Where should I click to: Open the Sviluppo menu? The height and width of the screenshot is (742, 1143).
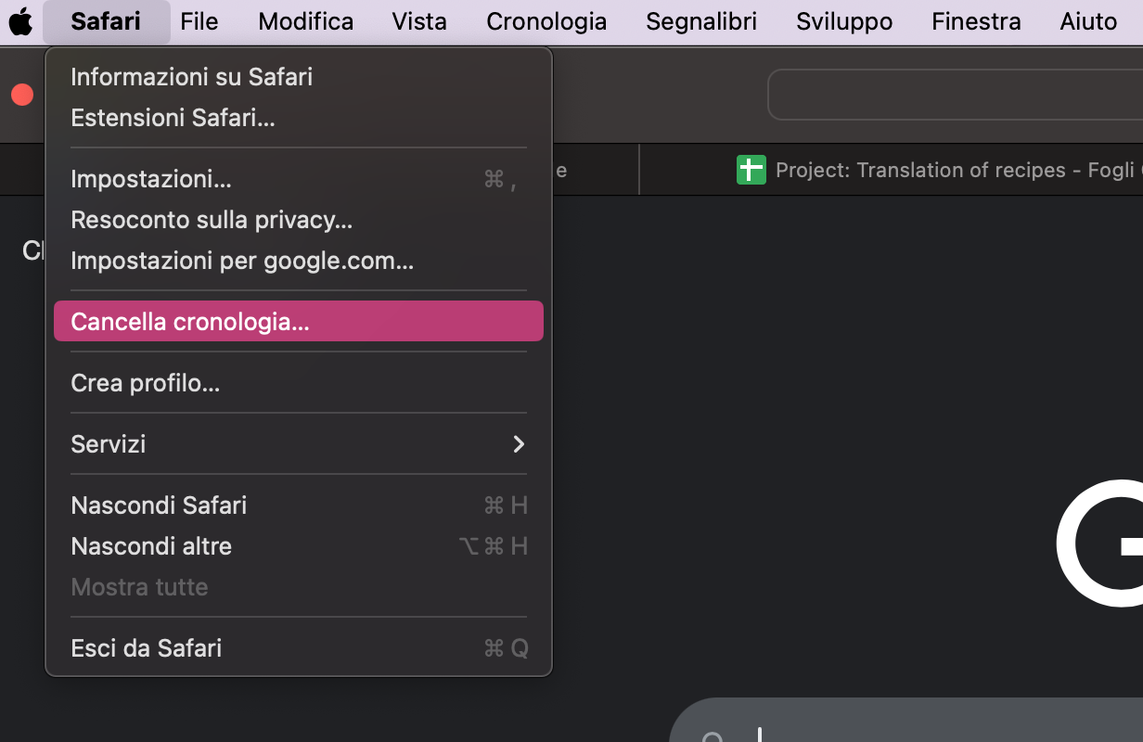(x=843, y=20)
